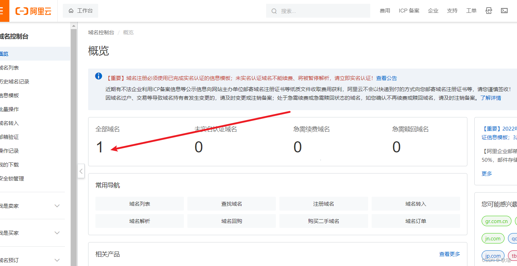The image size is (517, 266).
Task: Click the search magnifier icon
Action: [274, 11]
